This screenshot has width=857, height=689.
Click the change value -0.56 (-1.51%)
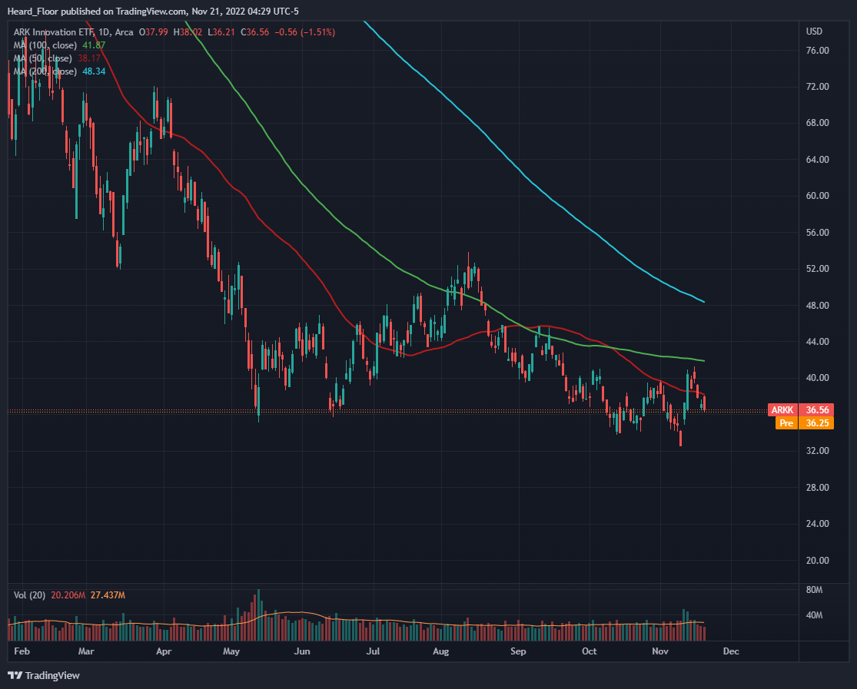coord(304,32)
